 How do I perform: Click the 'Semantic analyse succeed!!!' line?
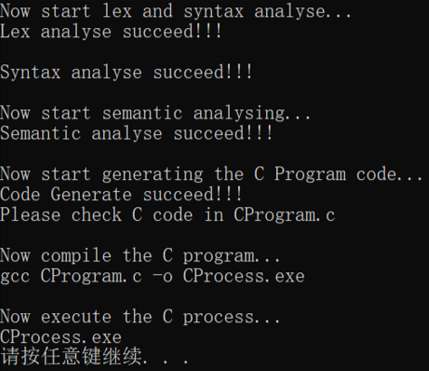136,134
